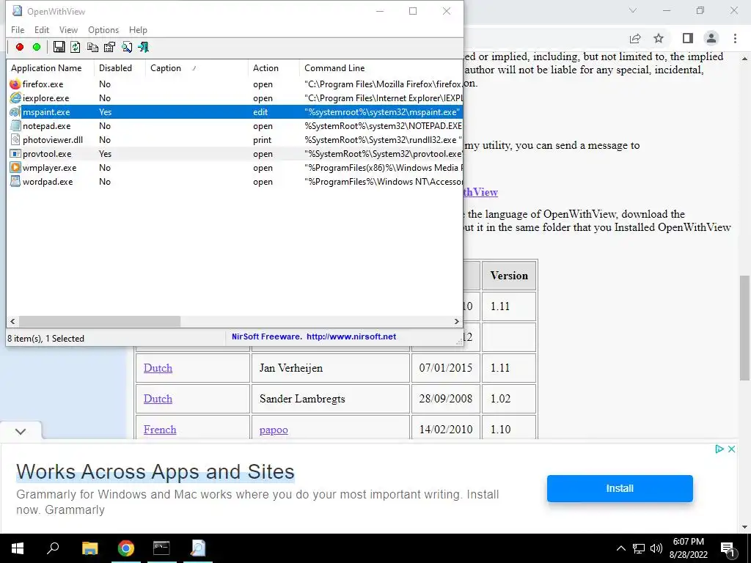Image resolution: width=751 pixels, height=563 pixels.
Task: Click Chrome's share page icon
Action: point(635,38)
